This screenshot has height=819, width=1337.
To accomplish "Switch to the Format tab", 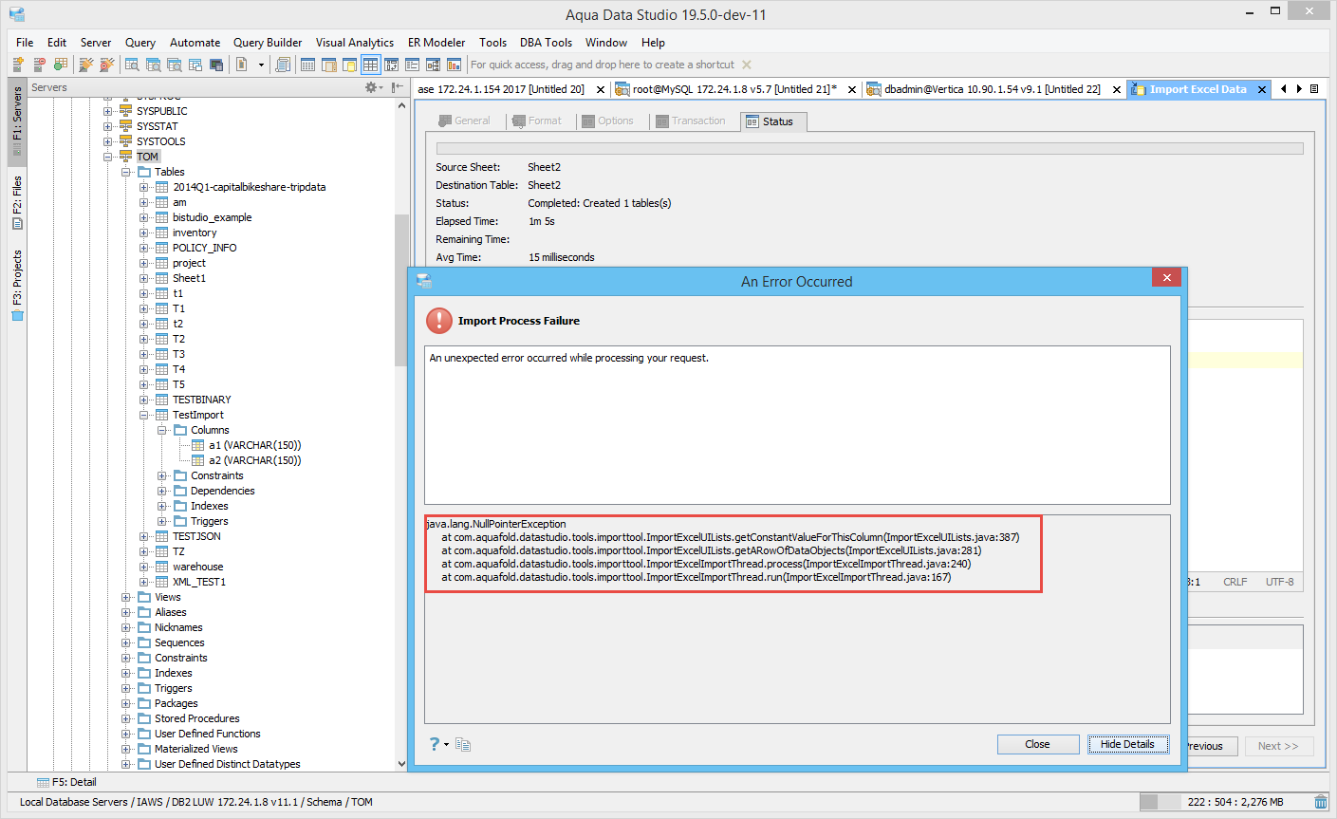I will (537, 121).
